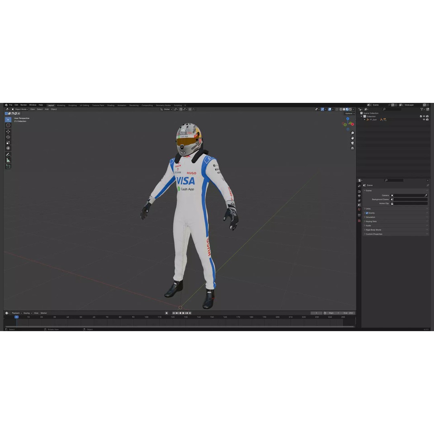The width and height of the screenshot is (434, 434).
Task: Expand the F1_Suit tree item
Action: coord(364,120)
